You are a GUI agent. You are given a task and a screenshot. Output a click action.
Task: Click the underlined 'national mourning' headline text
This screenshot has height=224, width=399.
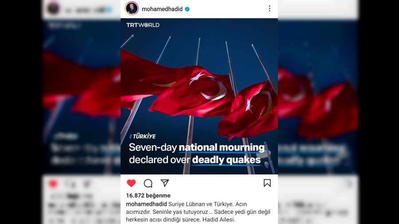click(x=222, y=147)
